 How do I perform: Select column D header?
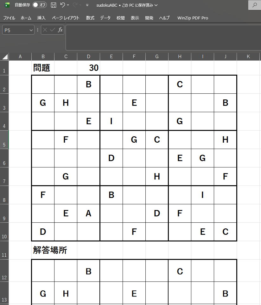88,57
